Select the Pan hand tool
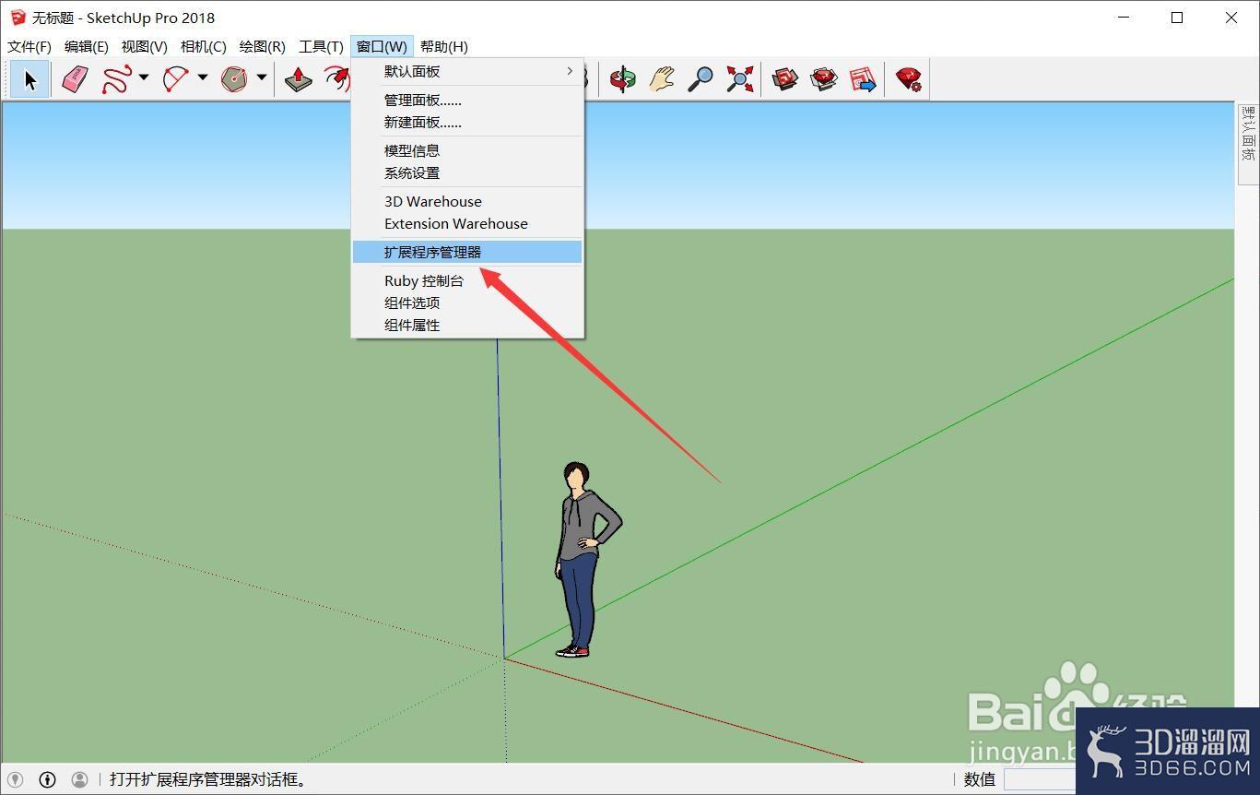 pyautogui.click(x=661, y=79)
